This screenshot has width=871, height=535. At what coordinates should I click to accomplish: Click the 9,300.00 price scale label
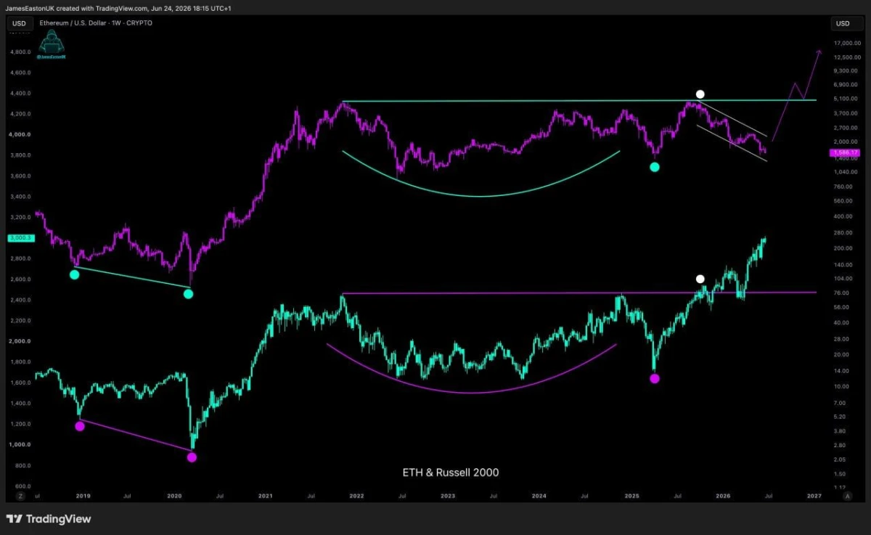pyautogui.click(x=845, y=70)
